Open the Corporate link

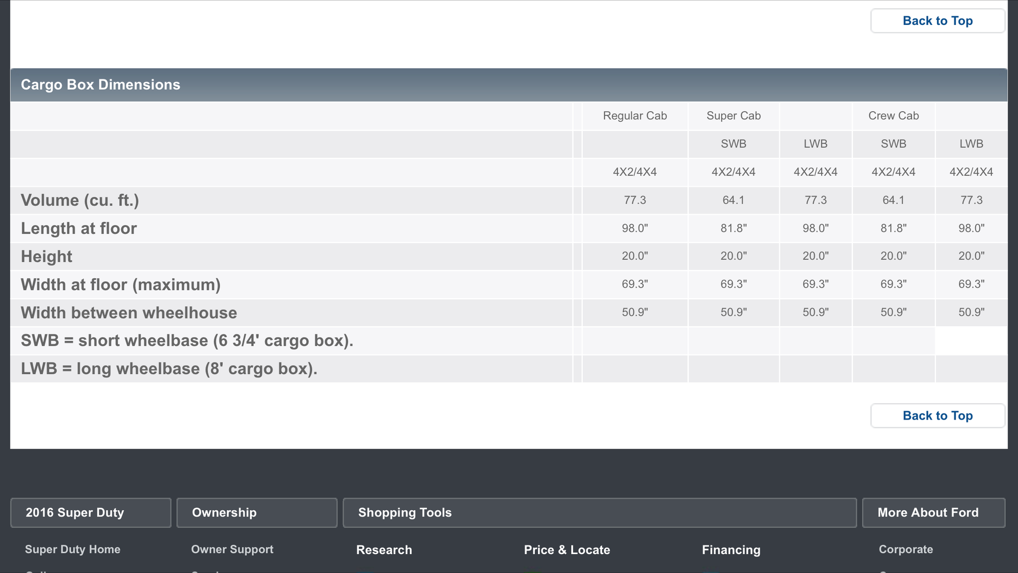pos(906,549)
